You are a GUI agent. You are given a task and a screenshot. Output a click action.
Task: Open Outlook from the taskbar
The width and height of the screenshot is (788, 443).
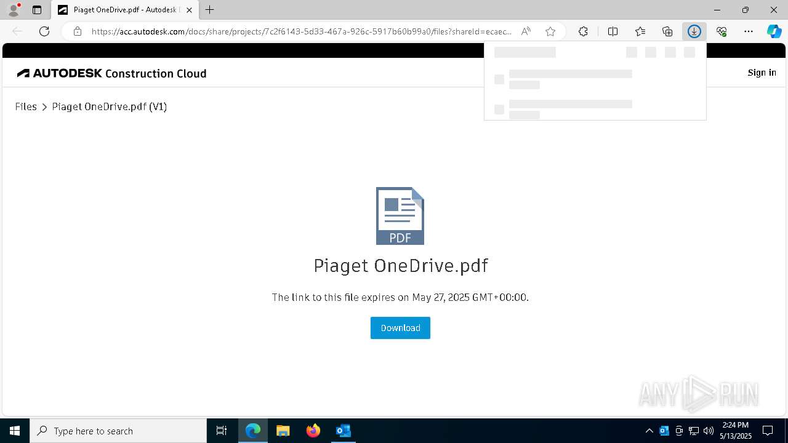(344, 431)
